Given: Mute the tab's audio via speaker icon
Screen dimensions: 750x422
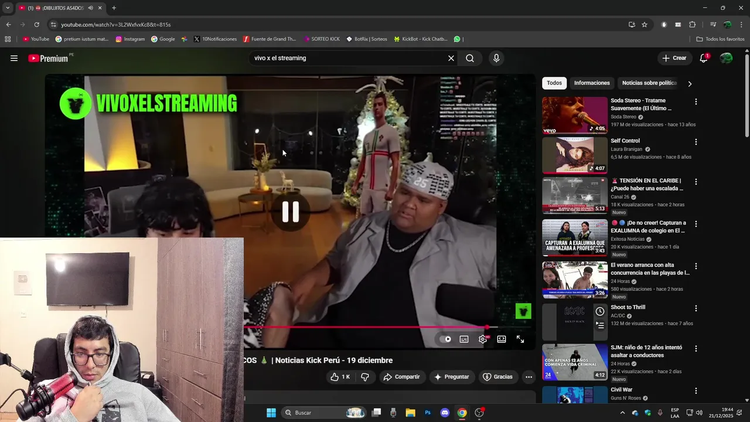Looking at the screenshot, I should point(90,8).
